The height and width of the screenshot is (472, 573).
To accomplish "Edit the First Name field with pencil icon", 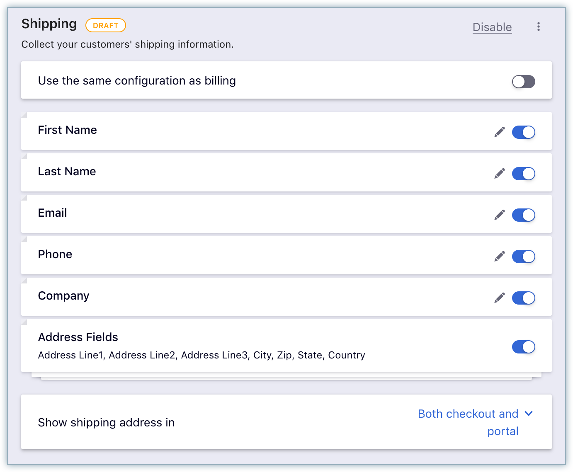I will 500,132.
